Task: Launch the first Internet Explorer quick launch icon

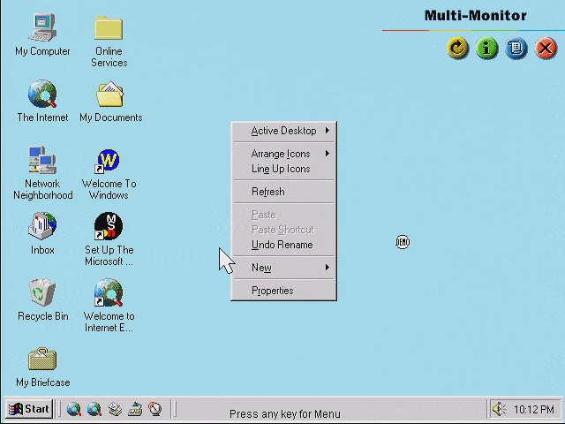Action: [74, 410]
